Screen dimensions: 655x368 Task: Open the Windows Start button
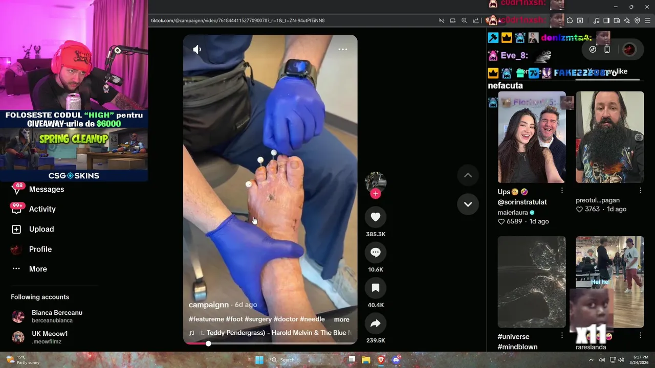259,360
